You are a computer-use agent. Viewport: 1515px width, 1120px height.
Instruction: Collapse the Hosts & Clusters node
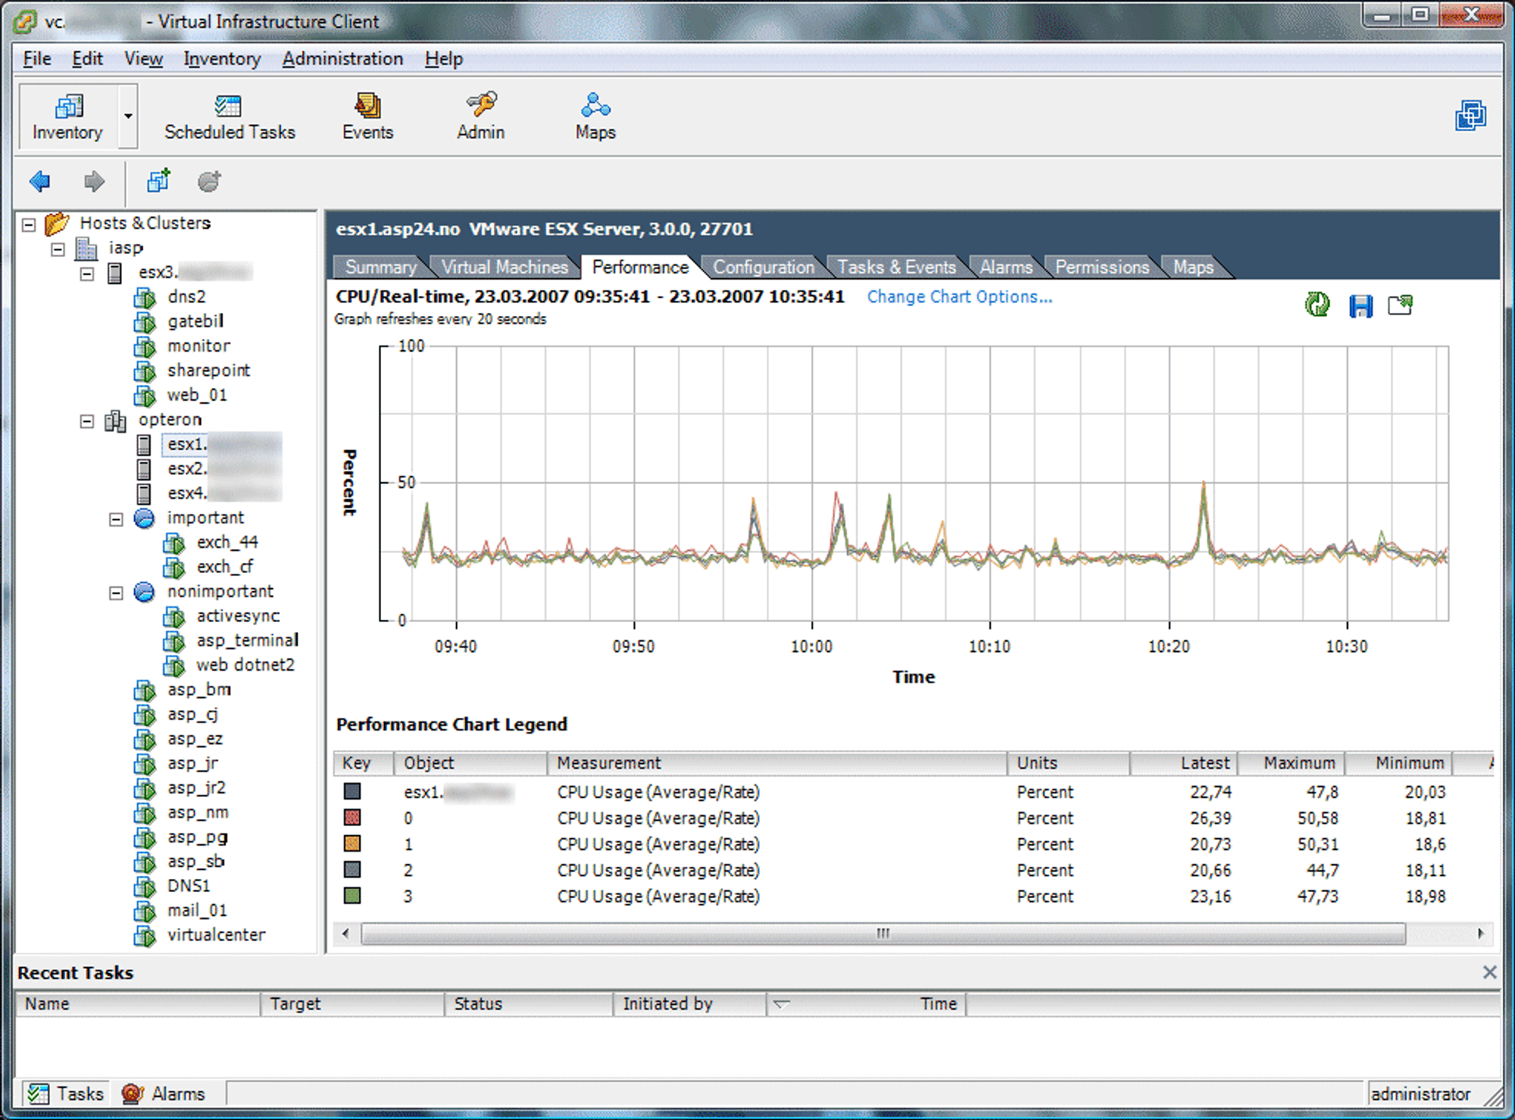pyautogui.click(x=29, y=224)
